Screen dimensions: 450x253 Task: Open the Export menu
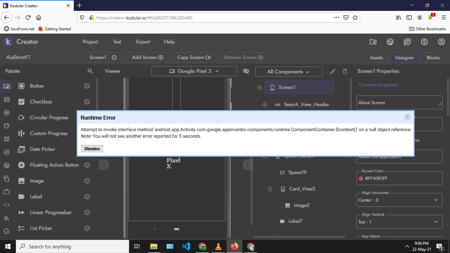coord(143,42)
